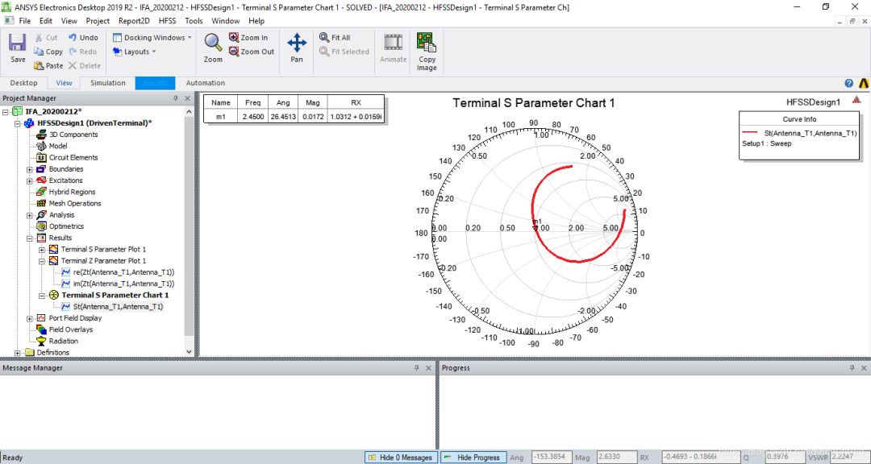
Task: Switch to the Desktop ribbon tab
Action: click(x=24, y=83)
